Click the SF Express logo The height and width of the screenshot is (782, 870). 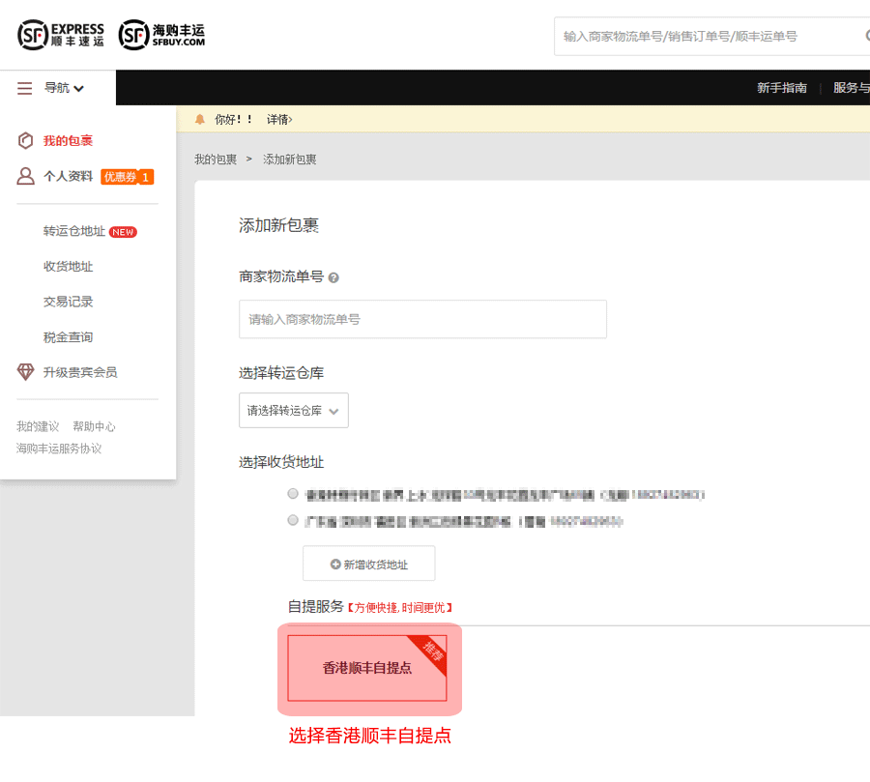point(60,35)
